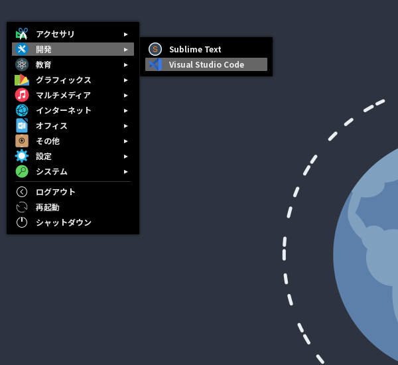Expand システム submenu arrow
Screen dimensions: 398x365
pyautogui.click(x=126, y=172)
